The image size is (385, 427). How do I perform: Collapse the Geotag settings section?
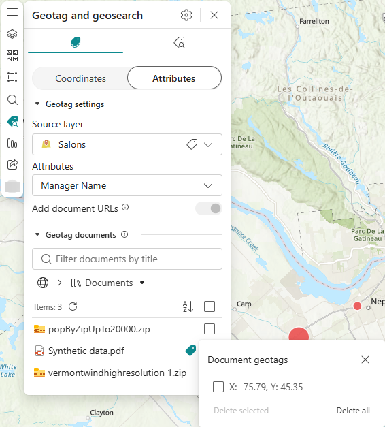point(37,104)
